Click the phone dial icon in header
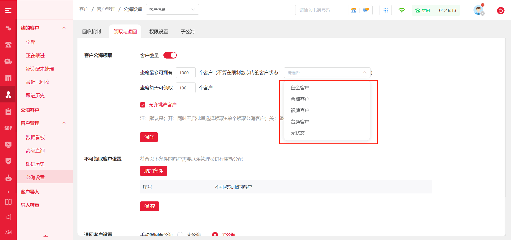The width and height of the screenshot is (511, 240). pyautogui.click(x=354, y=10)
